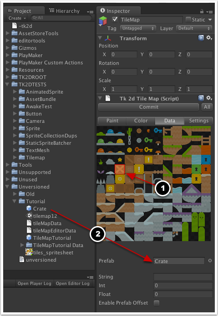This screenshot has height=316, width=218.
Task: Select the tall green cactus tile
Action: pos(130,132)
